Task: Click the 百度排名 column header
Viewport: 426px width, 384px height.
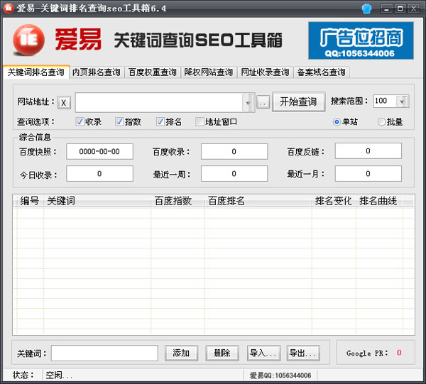Action: point(258,201)
